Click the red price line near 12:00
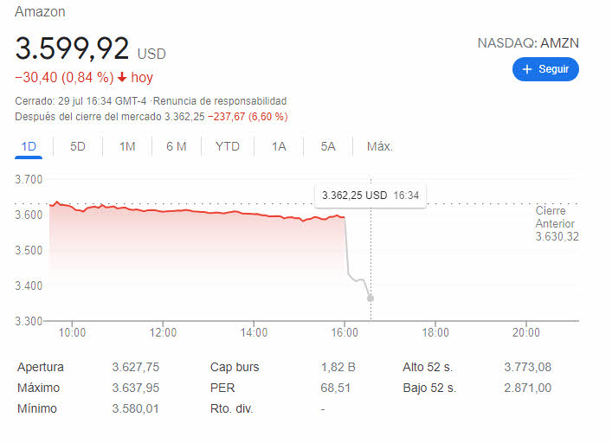The height and width of the screenshot is (443, 612). (163, 210)
